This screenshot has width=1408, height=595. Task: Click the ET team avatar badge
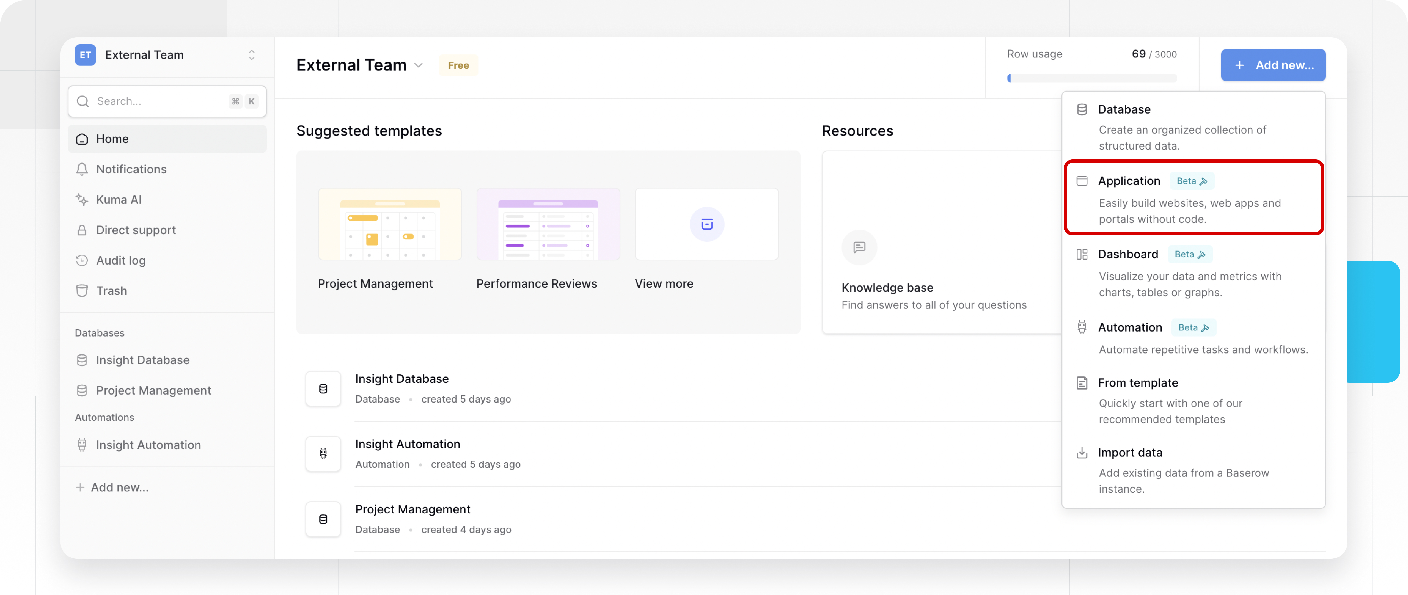pos(85,55)
